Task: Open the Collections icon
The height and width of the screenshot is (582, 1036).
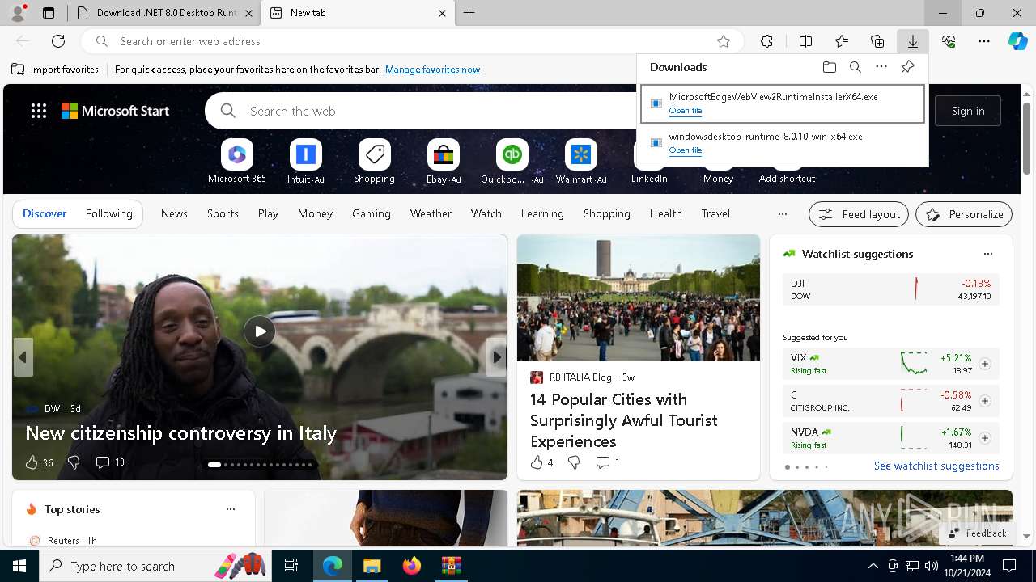Action: pos(877,41)
